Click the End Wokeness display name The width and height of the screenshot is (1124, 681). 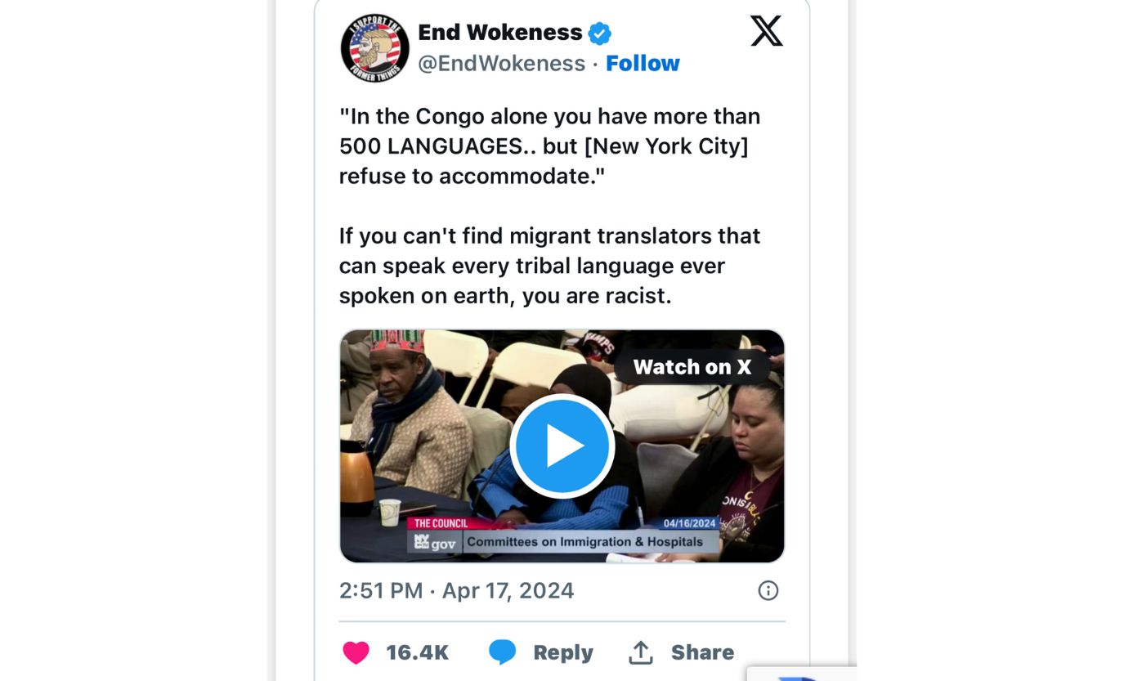point(500,32)
